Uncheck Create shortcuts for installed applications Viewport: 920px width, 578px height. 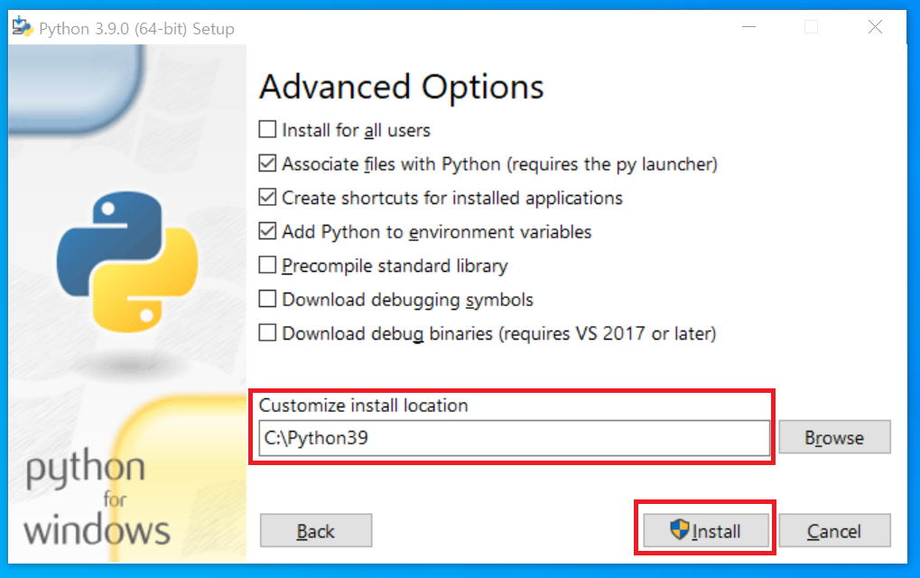pos(267,197)
